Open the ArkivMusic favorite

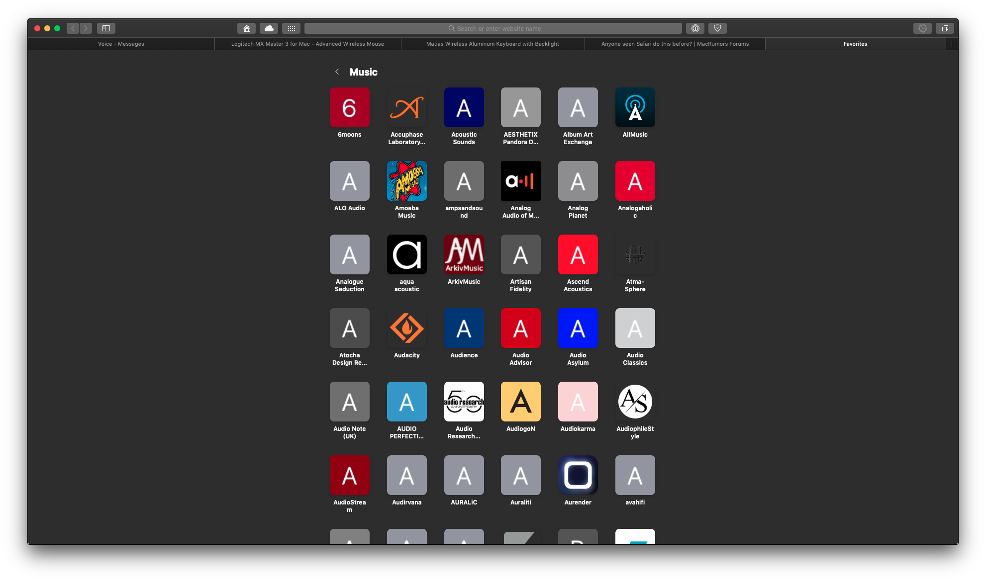[464, 254]
